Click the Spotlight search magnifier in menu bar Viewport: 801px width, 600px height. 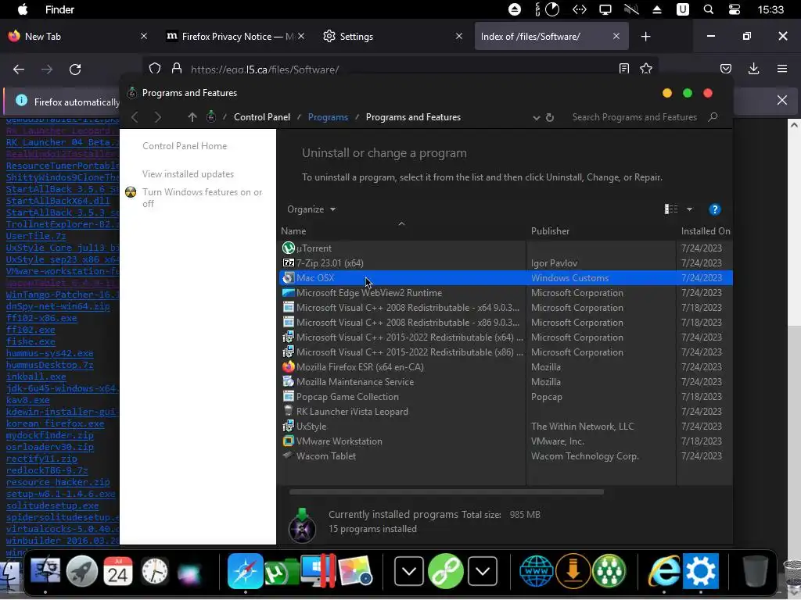pyautogui.click(x=709, y=9)
